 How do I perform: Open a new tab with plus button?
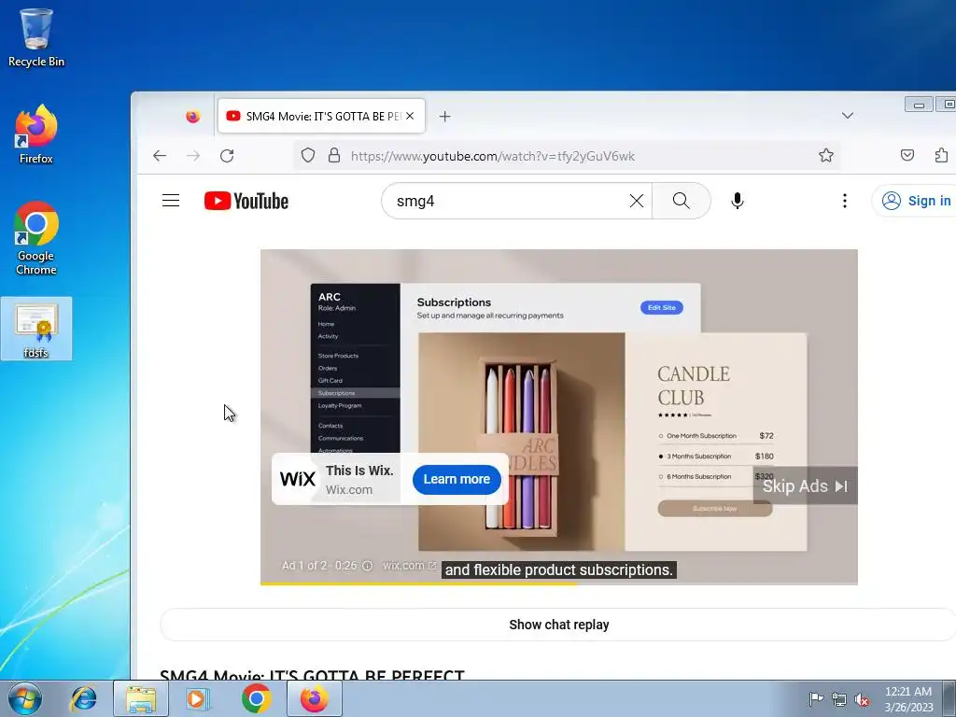pyautogui.click(x=445, y=116)
